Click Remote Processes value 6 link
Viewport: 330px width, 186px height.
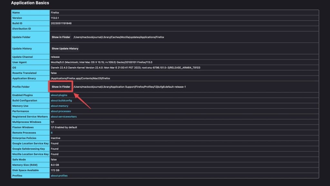tap(52, 133)
